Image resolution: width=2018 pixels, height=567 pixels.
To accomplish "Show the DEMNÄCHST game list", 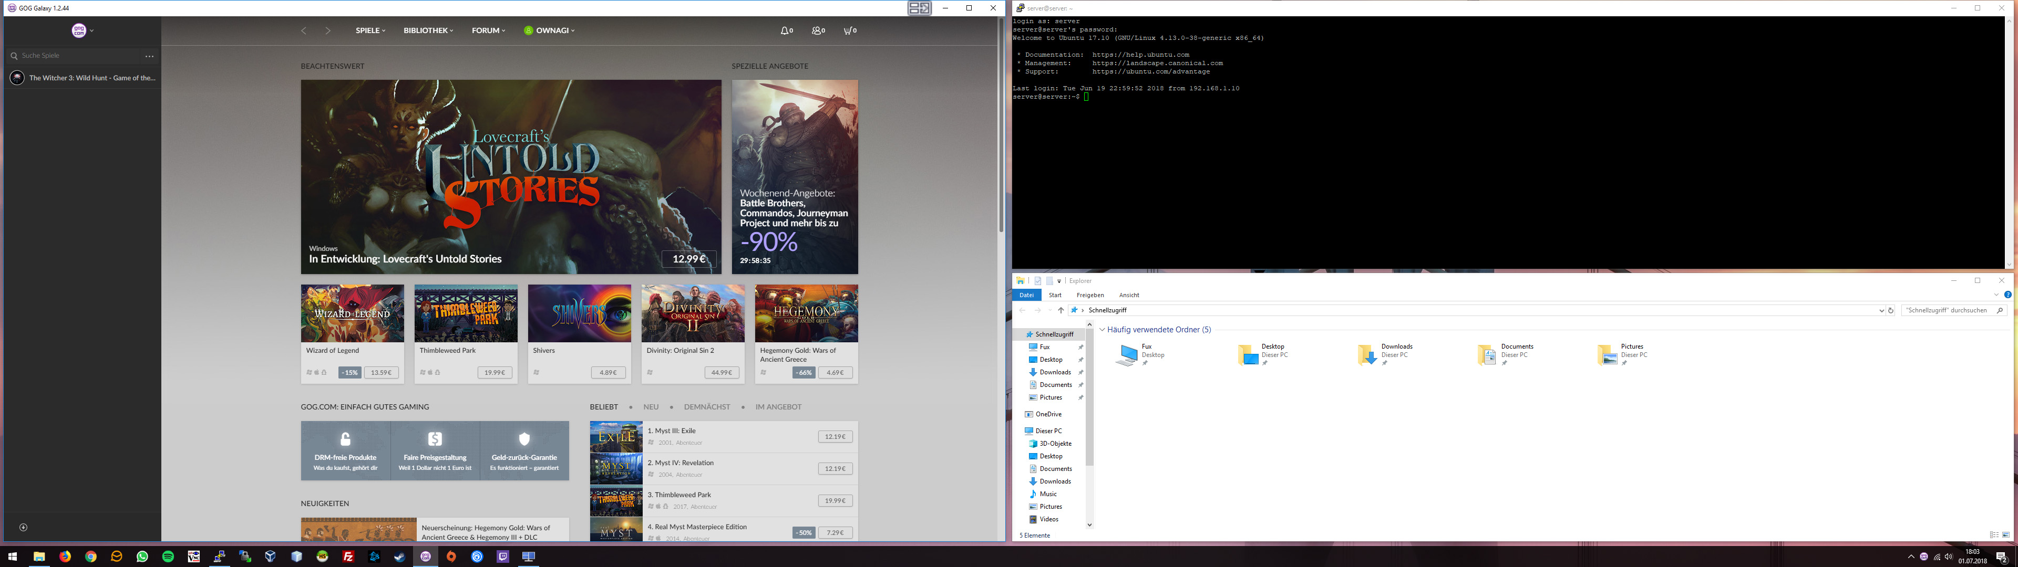I will point(707,407).
